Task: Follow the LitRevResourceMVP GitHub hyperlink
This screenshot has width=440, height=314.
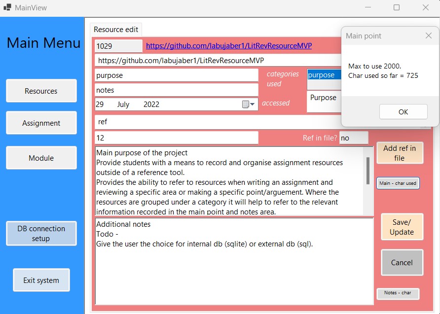Action: click(x=228, y=45)
